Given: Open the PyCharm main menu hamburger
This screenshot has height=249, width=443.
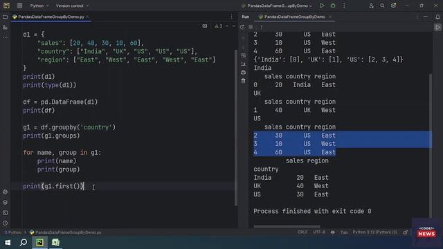Looking at the screenshot, I should coord(19,6).
